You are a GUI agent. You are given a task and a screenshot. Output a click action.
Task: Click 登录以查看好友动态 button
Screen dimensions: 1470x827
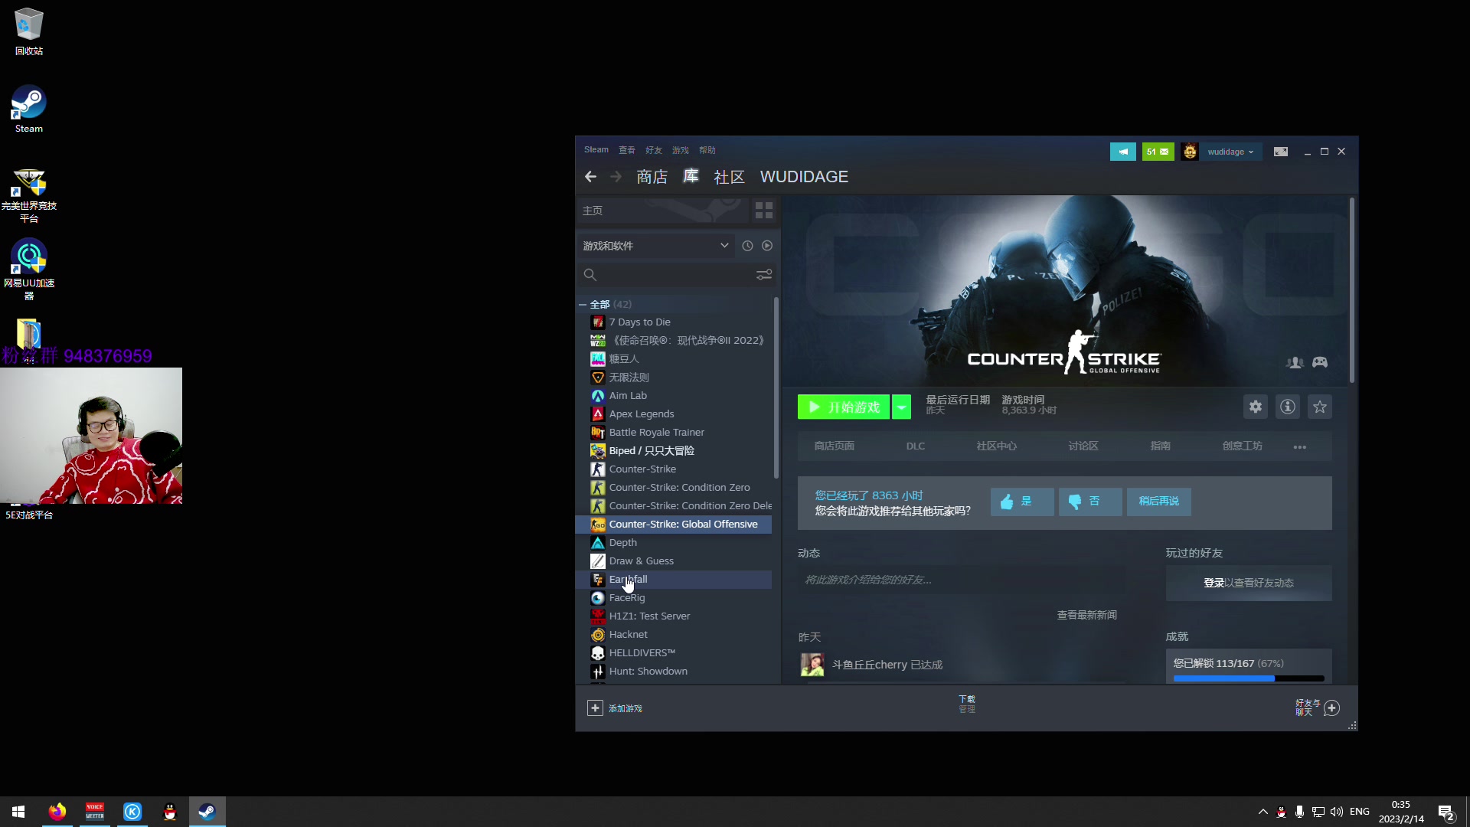1249,583
